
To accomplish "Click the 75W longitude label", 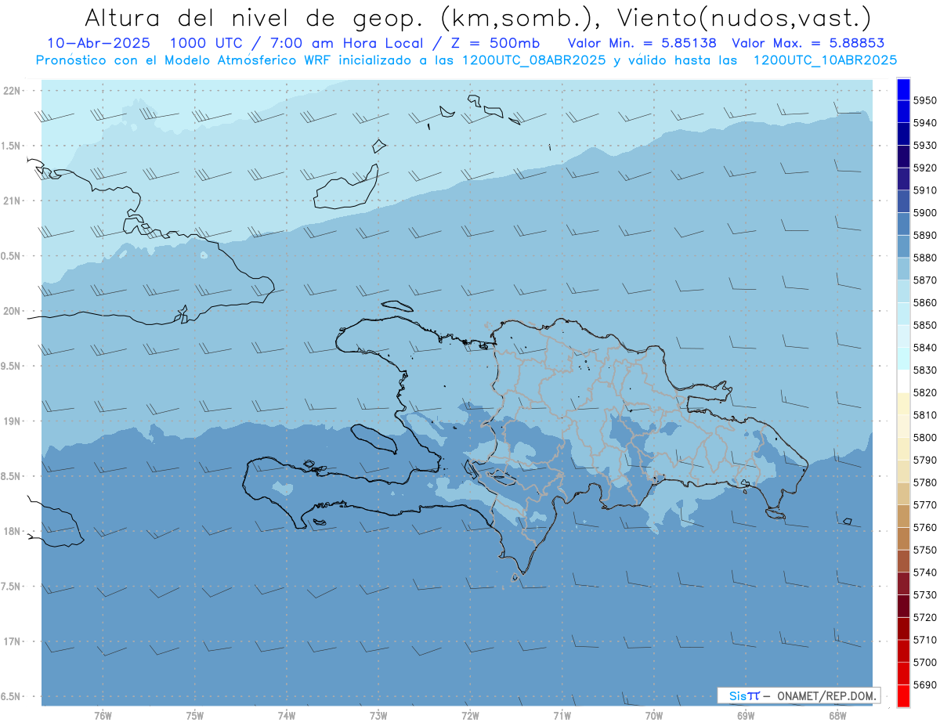I will click(194, 715).
